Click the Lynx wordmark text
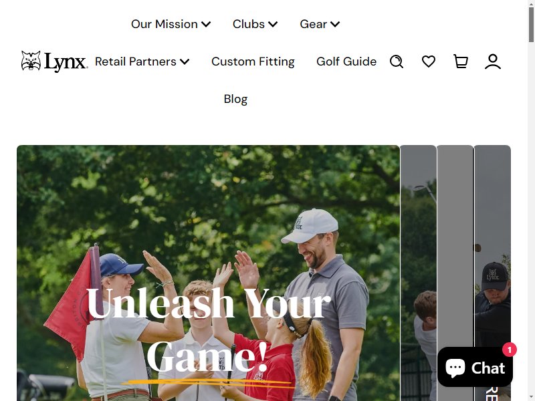Image resolution: width=535 pixels, height=401 pixels. click(x=66, y=62)
